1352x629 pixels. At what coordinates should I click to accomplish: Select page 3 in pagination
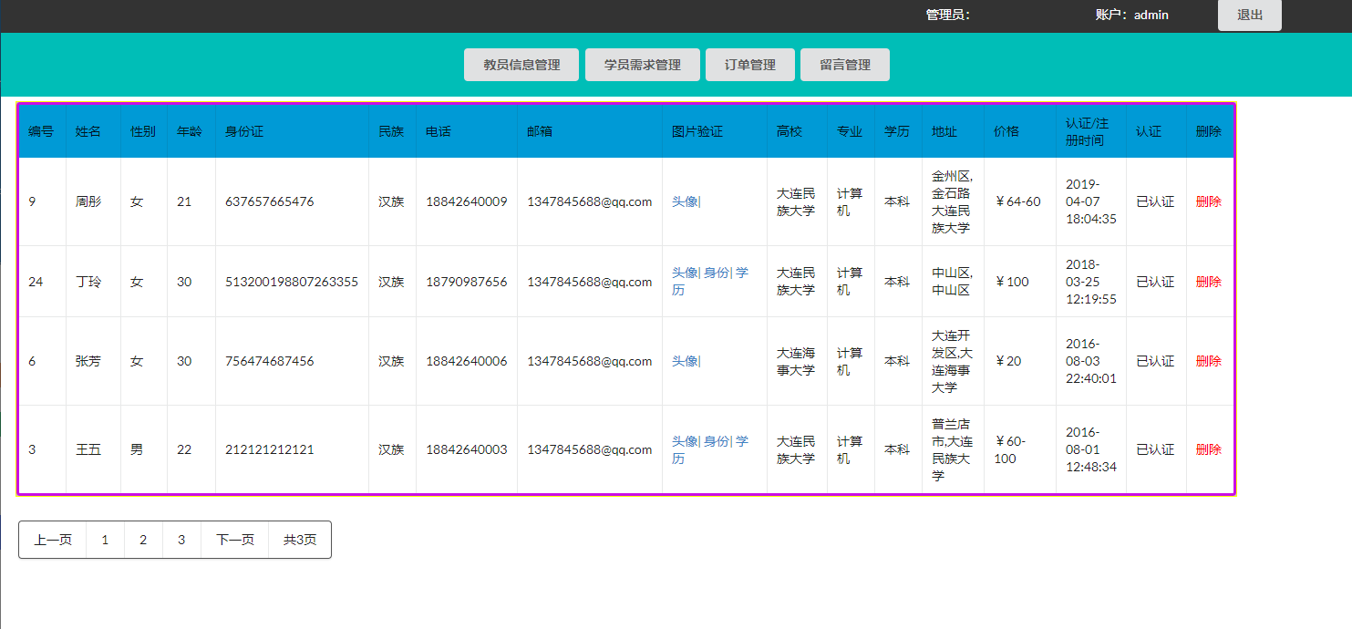[181, 539]
